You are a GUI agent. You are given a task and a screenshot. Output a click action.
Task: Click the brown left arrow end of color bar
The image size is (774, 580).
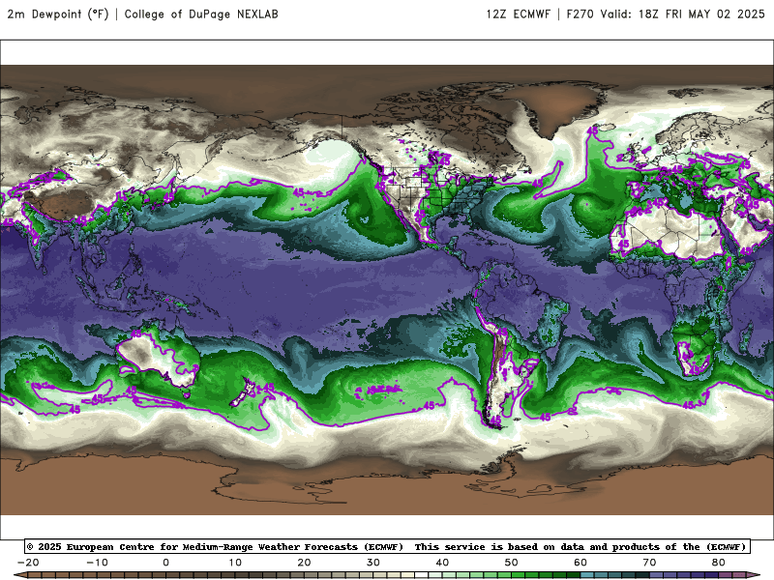pos(19,575)
